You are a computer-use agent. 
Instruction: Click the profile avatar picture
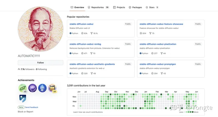pos(41,29)
